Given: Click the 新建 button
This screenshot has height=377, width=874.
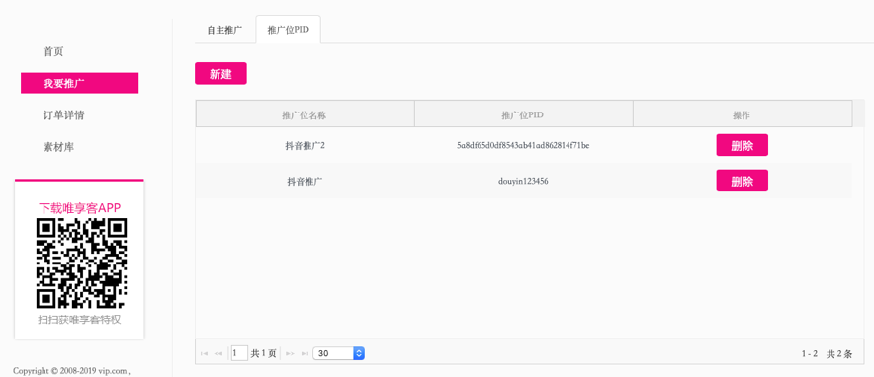Looking at the screenshot, I should 220,73.
